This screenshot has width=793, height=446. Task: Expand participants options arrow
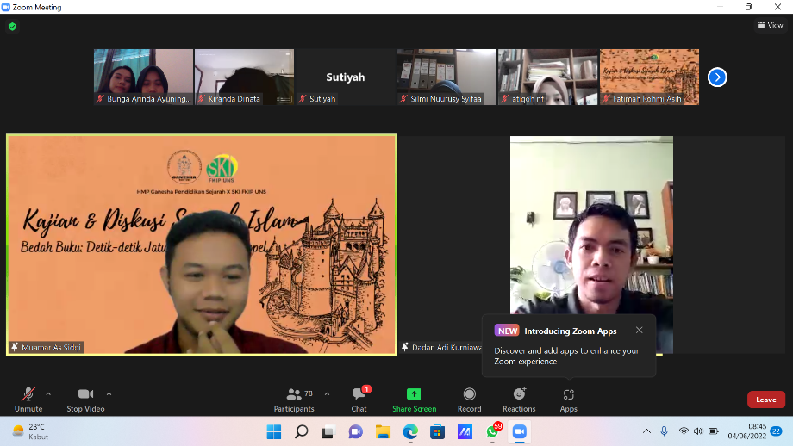tap(327, 393)
